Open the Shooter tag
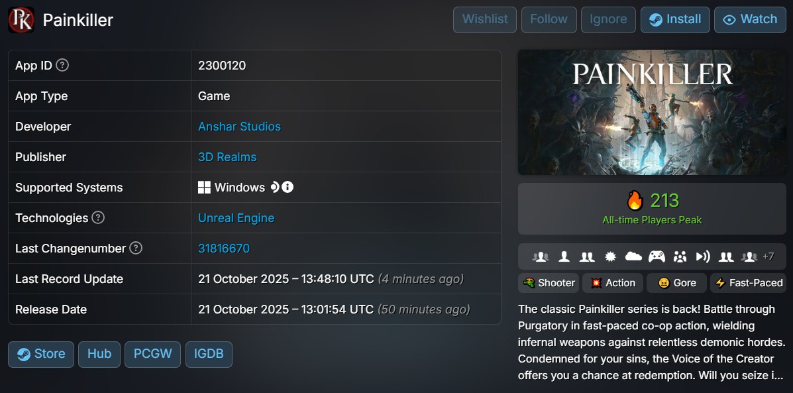The height and width of the screenshot is (393, 793). (x=549, y=283)
